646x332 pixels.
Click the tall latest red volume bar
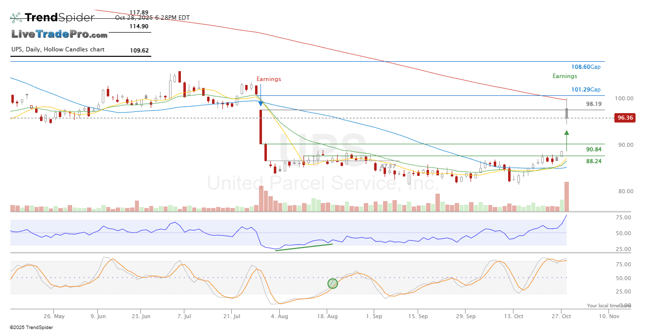pos(566,197)
